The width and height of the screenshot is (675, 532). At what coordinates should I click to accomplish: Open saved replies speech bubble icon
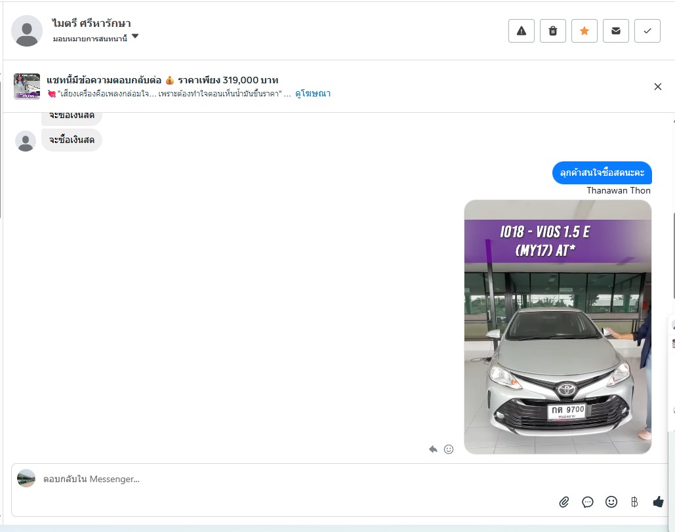click(588, 502)
